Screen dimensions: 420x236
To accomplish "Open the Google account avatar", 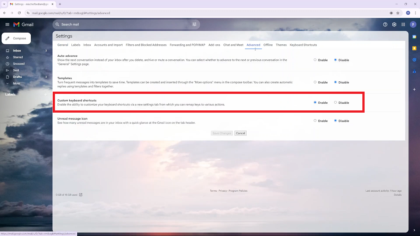I will 413,25.
